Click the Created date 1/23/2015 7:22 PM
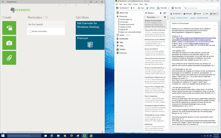This screenshot has height=138, width=221. (x=182, y=18)
